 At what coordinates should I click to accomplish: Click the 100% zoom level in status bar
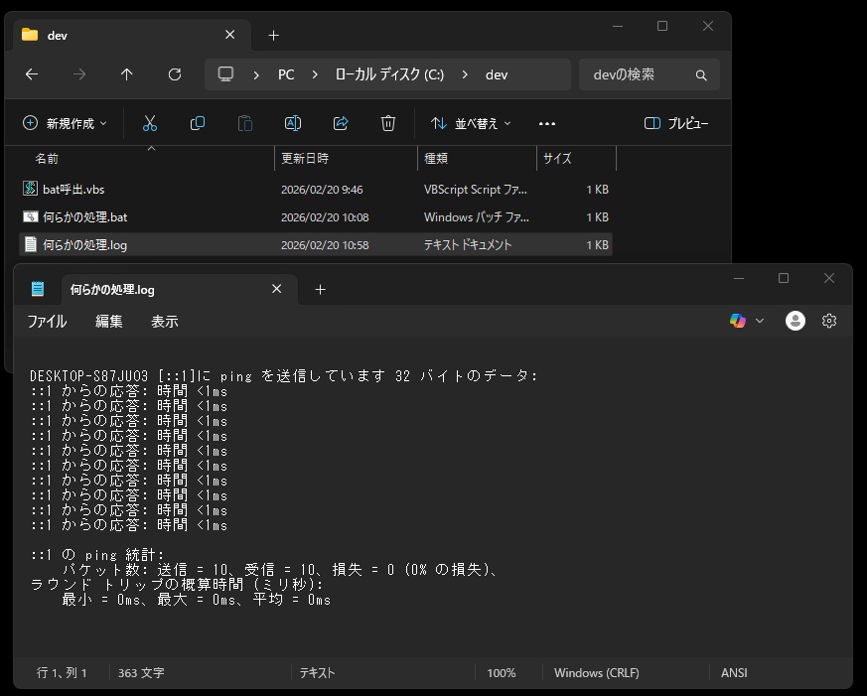click(x=501, y=673)
